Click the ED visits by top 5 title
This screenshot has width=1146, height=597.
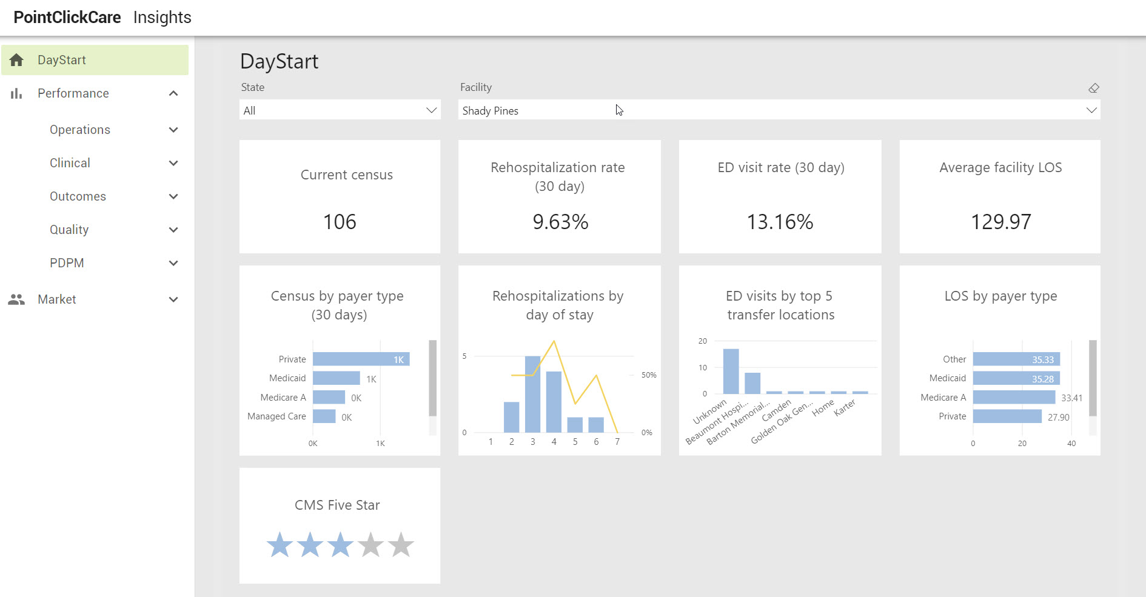(x=780, y=305)
